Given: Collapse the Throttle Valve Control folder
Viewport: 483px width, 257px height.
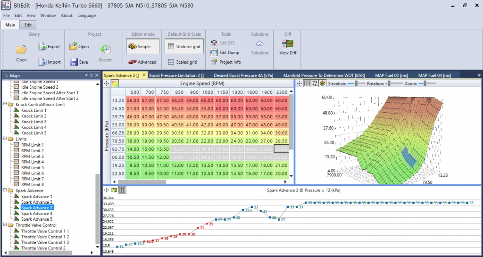Looking at the screenshot, I should tap(5, 225).
